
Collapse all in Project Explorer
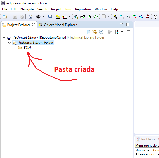click(89, 32)
